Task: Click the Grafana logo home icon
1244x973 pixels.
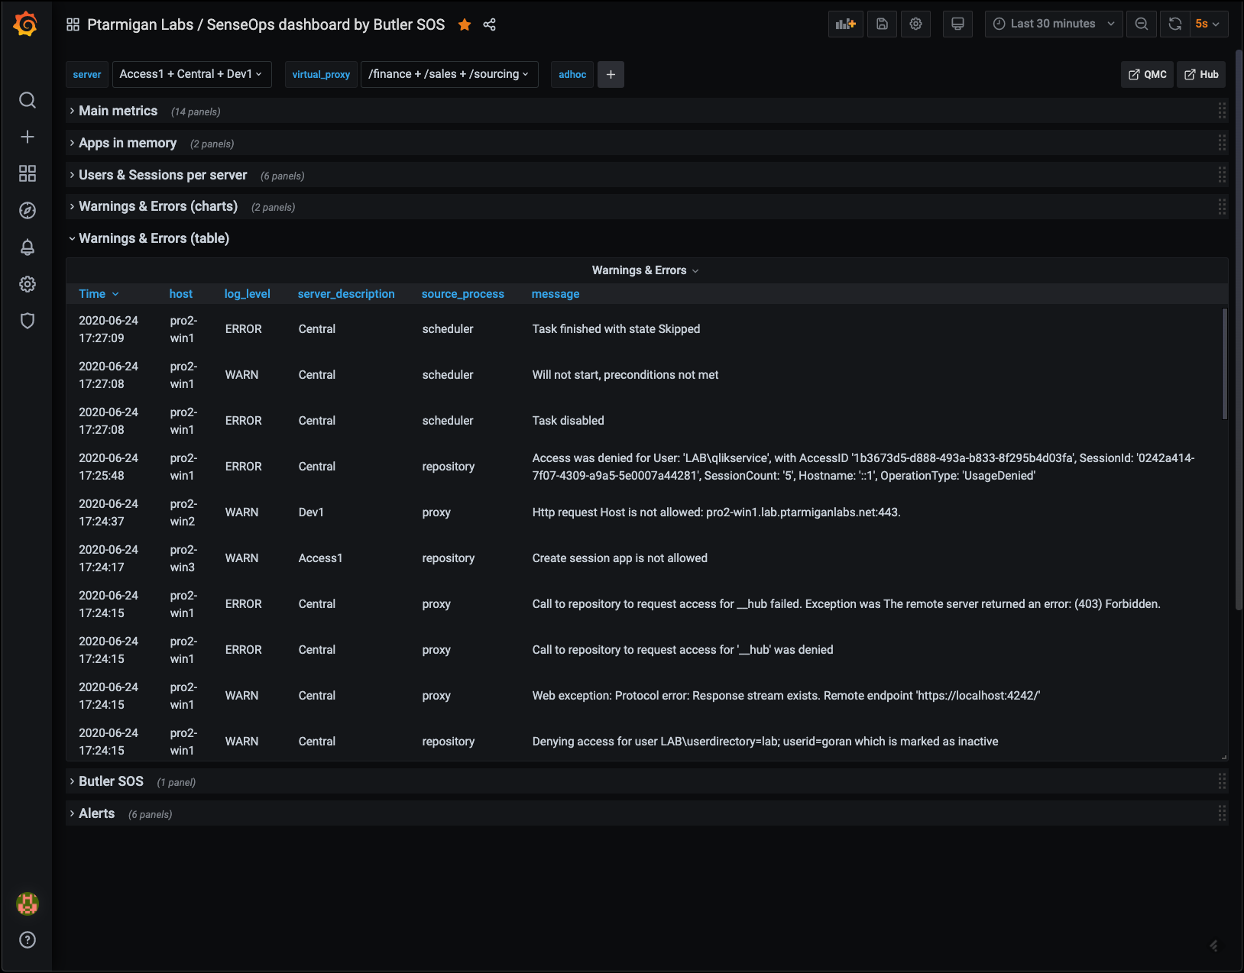Action: 26,24
